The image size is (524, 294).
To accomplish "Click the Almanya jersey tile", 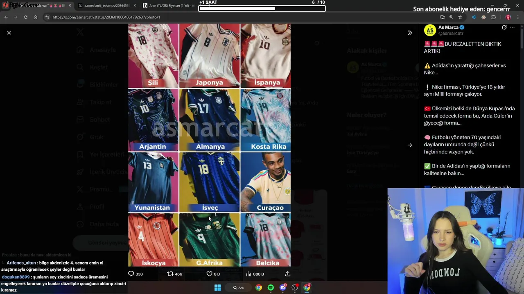I will [x=209, y=120].
